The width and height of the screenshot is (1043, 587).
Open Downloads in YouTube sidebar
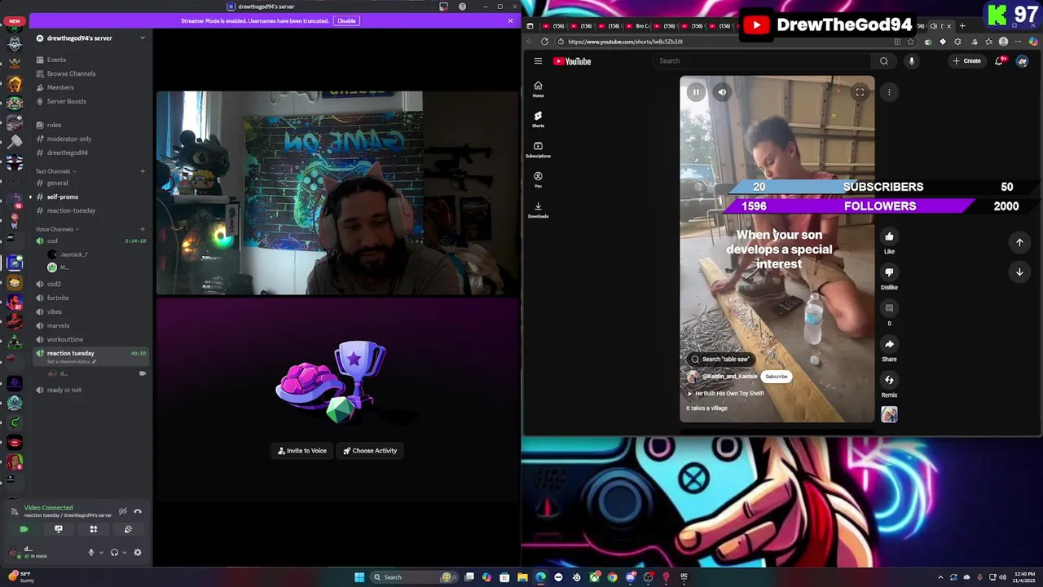[538, 210]
